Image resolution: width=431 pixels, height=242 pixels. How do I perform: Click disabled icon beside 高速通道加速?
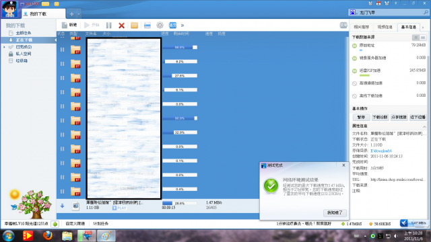(x=355, y=83)
